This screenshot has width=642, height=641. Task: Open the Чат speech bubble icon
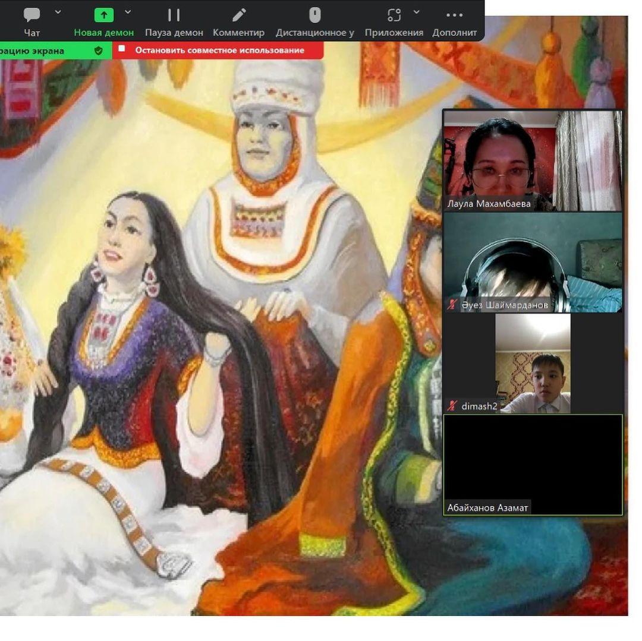pyautogui.click(x=32, y=15)
